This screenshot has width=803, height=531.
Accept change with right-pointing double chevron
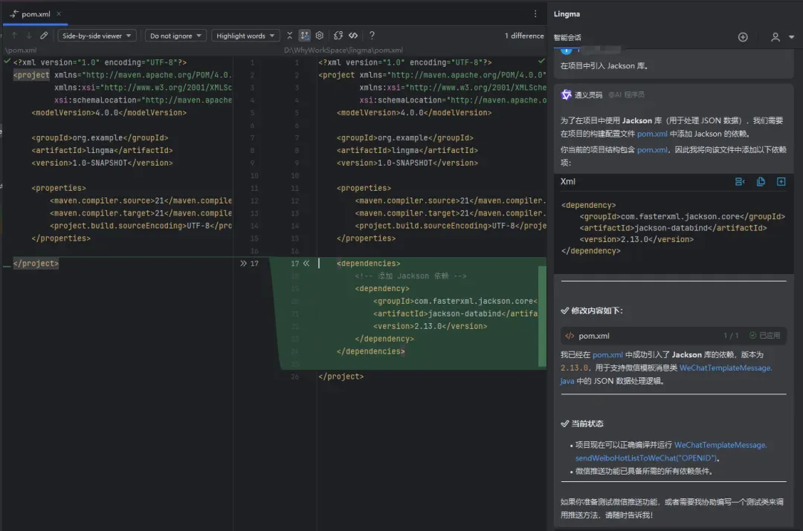[x=244, y=264]
